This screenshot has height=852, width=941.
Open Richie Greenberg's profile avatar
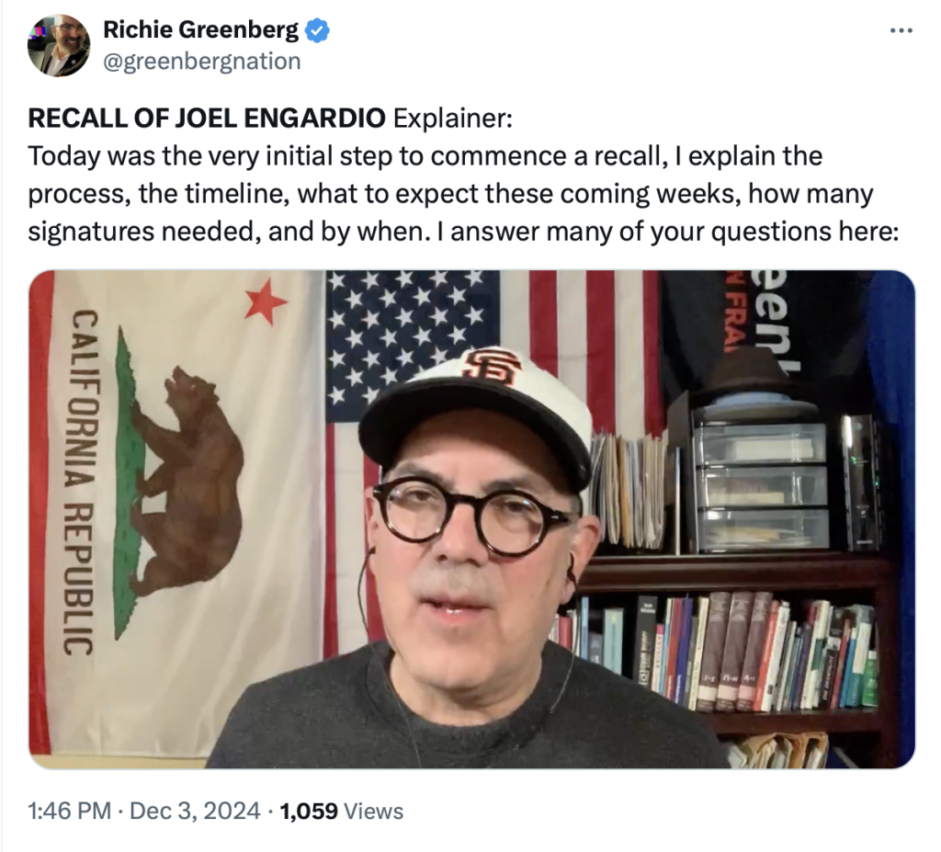pos(59,45)
